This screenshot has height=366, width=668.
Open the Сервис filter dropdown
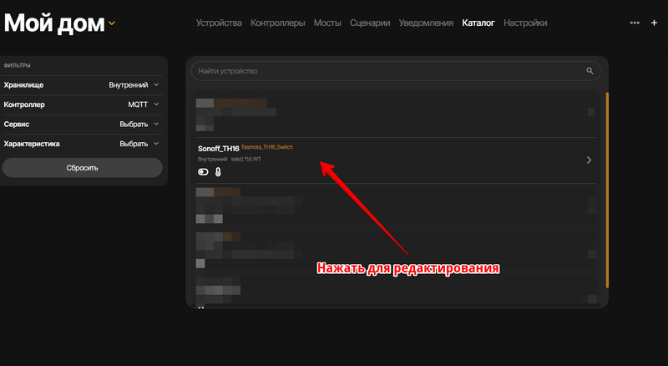click(139, 124)
